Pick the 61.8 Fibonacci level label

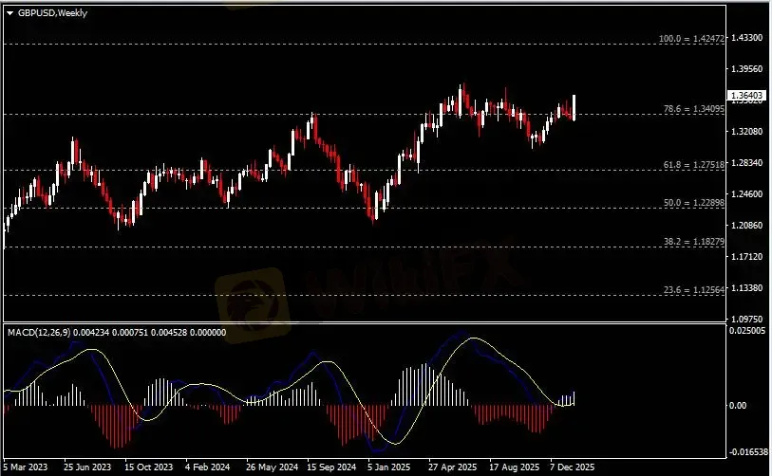pyautogui.click(x=694, y=165)
